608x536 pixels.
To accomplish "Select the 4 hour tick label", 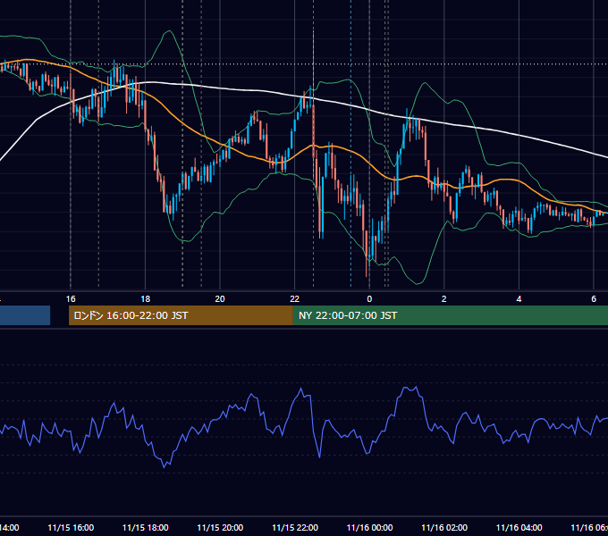I will [x=519, y=299].
